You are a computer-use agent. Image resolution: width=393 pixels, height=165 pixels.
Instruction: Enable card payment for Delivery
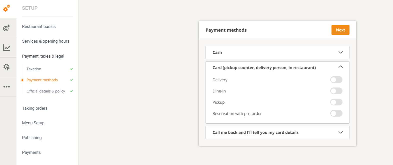coord(336,80)
